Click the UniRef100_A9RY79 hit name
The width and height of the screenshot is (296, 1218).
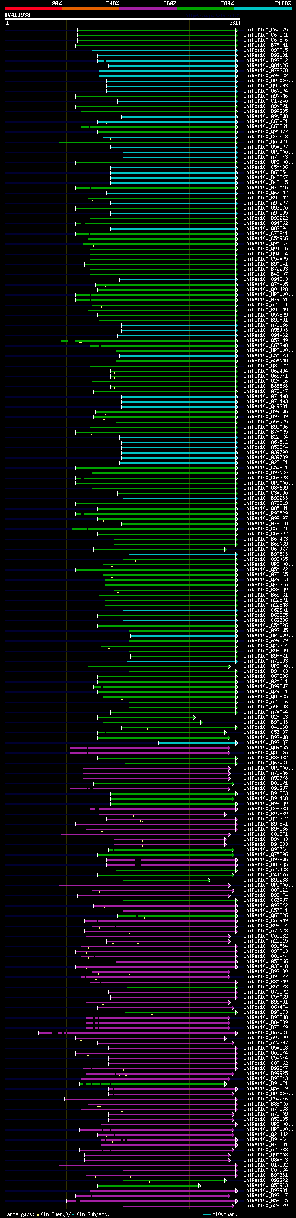[x=265, y=641]
